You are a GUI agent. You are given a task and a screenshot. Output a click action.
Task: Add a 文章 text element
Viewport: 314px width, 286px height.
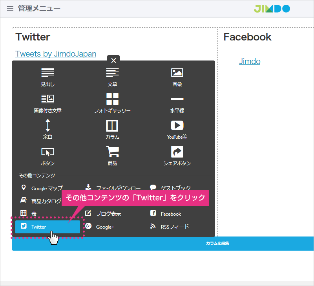pyautogui.click(x=112, y=77)
